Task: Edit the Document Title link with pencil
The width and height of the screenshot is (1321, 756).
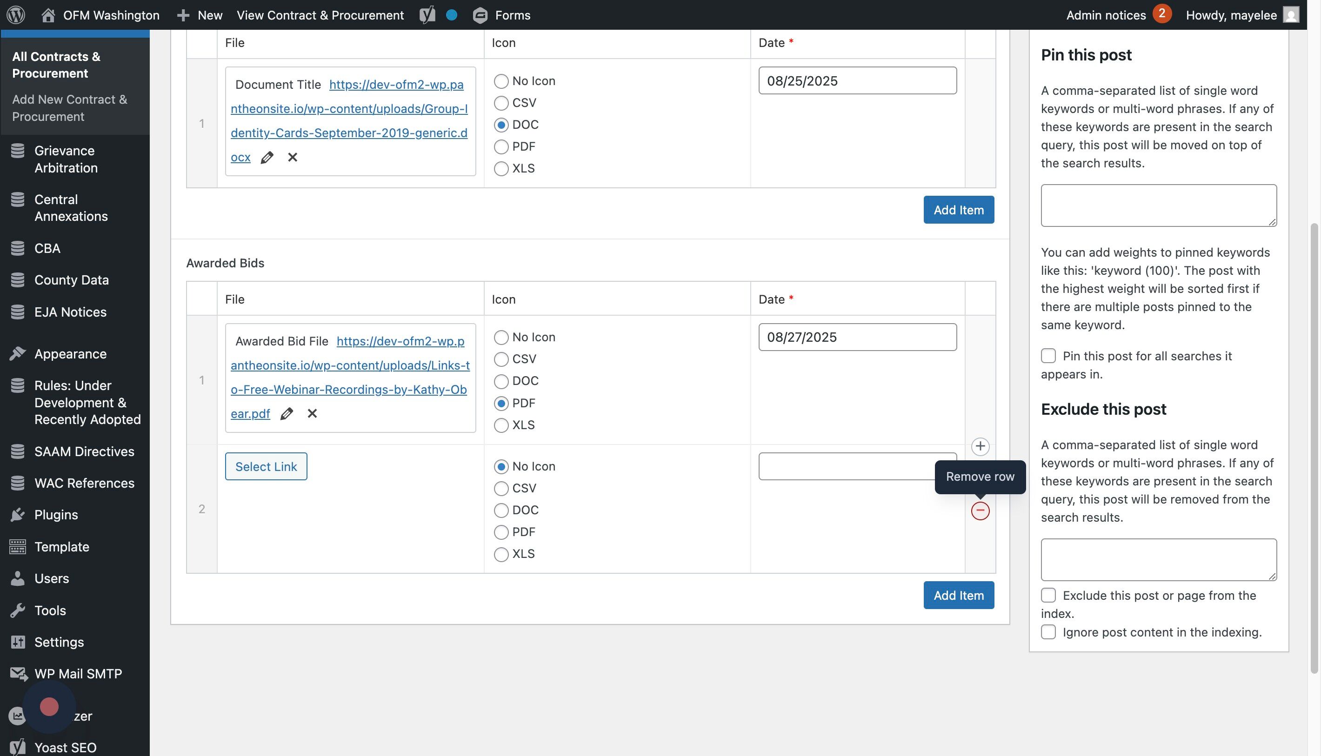Action: click(267, 157)
